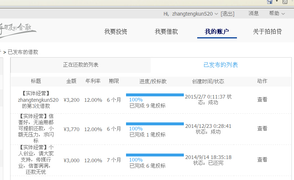Go to 我要投资 menu
The width and height of the screenshot is (294, 180).
click(x=116, y=32)
